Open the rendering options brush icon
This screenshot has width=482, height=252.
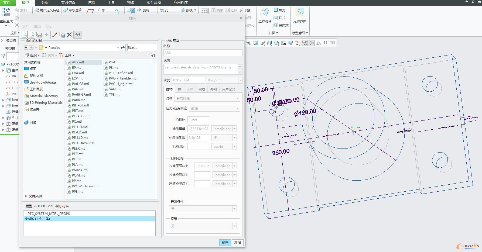(262, 43)
